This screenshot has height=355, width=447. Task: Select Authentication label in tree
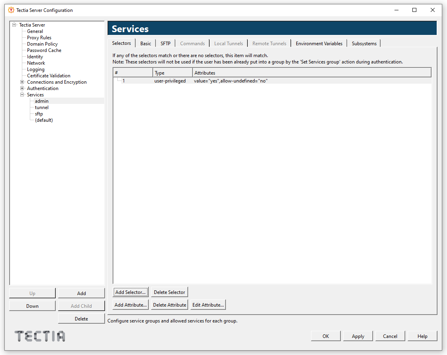[x=43, y=88]
